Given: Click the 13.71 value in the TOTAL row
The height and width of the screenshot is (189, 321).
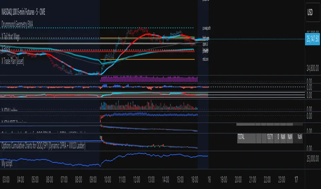Looking at the screenshot, I should click(270, 137).
